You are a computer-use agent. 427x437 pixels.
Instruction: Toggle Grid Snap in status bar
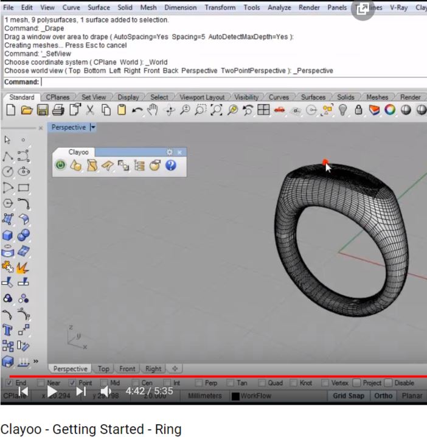click(x=349, y=396)
